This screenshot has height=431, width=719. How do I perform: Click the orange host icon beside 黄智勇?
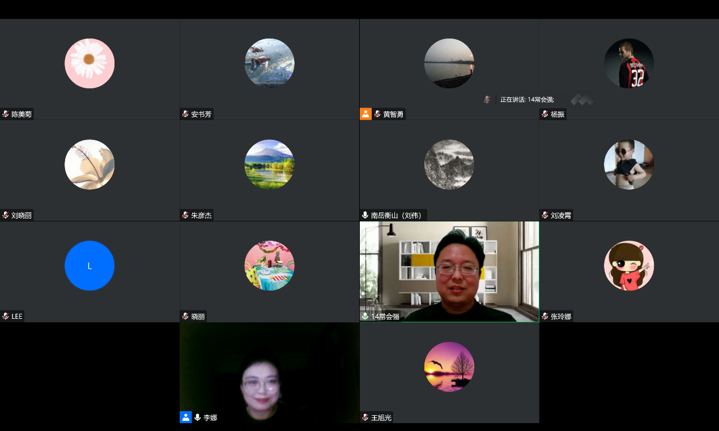[x=365, y=114]
